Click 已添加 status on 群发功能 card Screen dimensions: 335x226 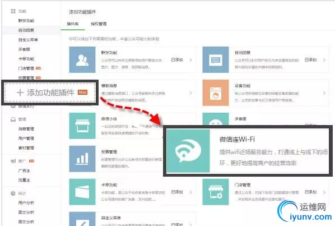(x=177, y=59)
